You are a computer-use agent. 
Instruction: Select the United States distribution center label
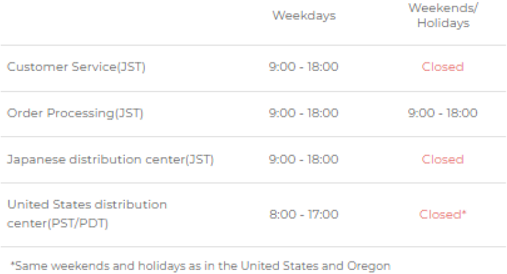(x=87, y=214)
